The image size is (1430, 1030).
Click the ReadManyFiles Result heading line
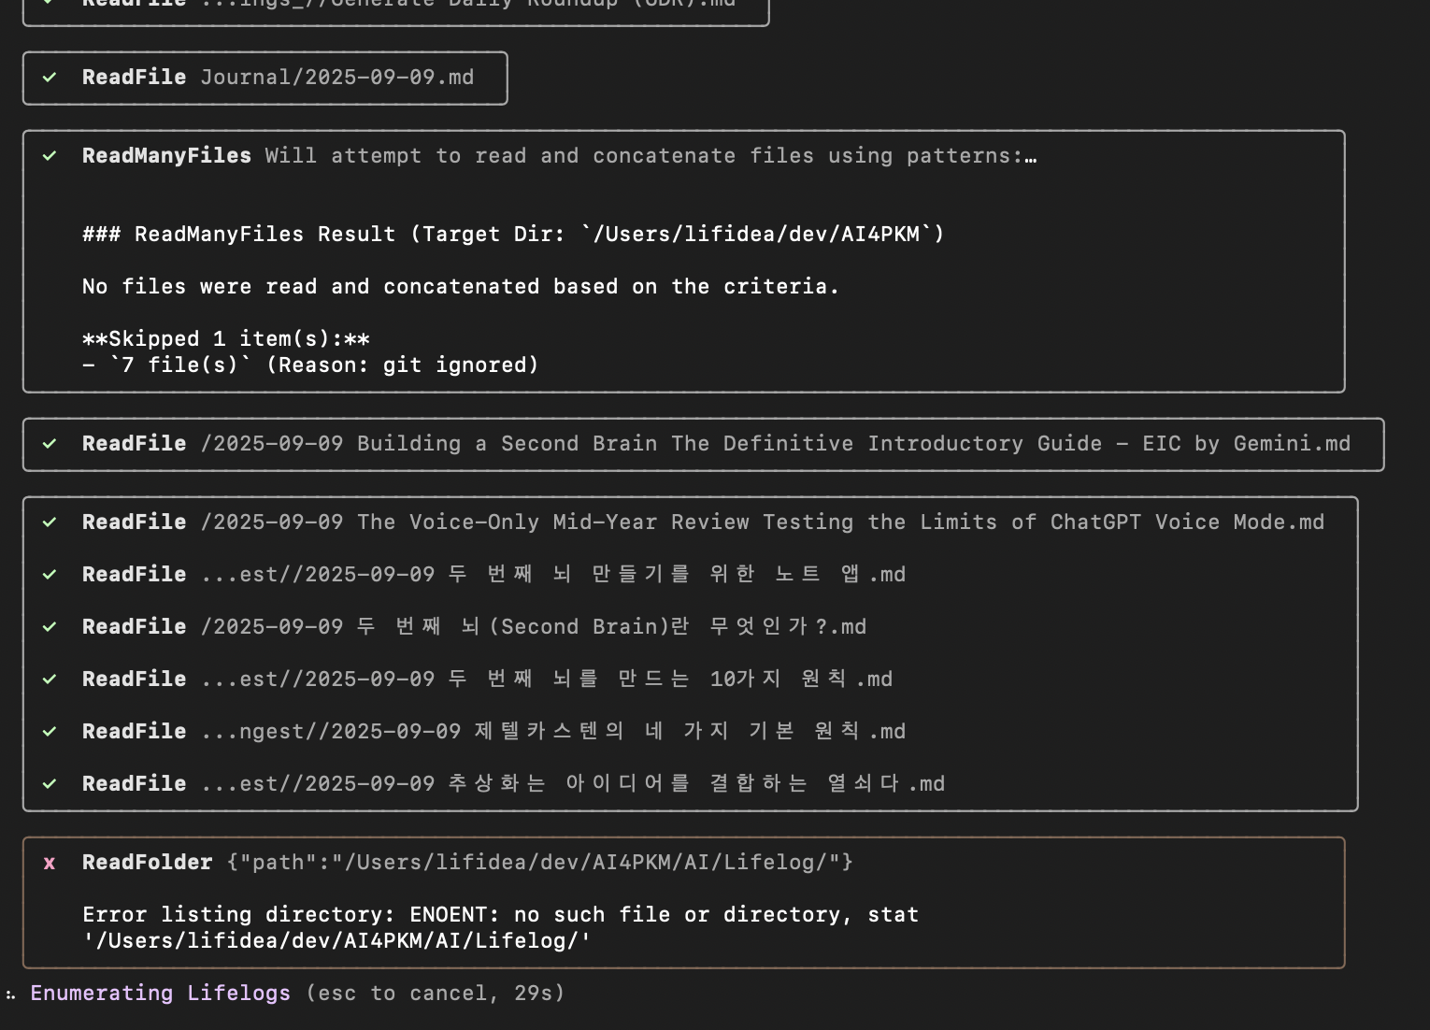click(x=513, y=235)
